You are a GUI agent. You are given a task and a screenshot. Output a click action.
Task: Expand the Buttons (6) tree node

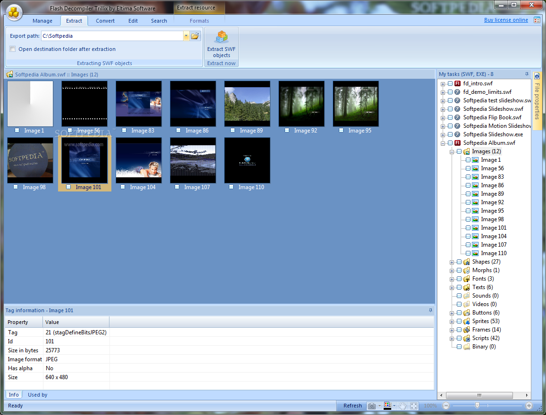point(452,313)
